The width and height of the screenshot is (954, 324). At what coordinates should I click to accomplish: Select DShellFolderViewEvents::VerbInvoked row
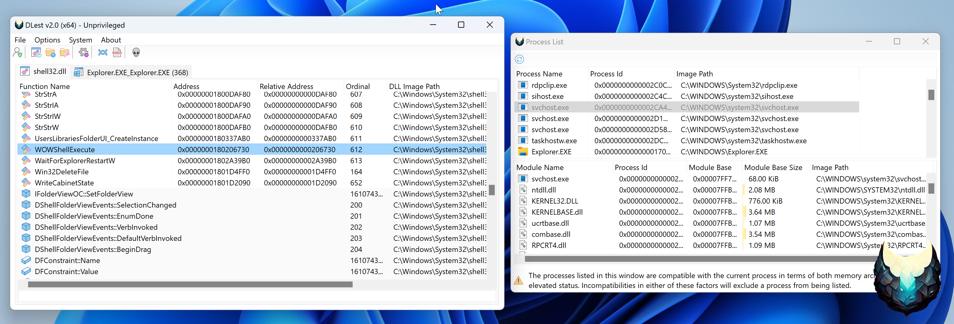pos(252,227)
